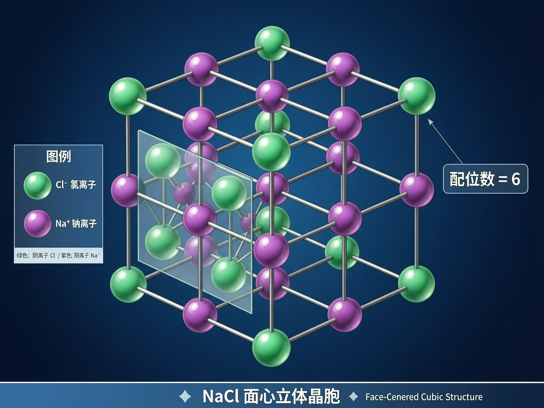Collapse the 绿色/紫色 note under the legend
The height and width of the screenshot is (408, 544).
[x=57, y=255]
